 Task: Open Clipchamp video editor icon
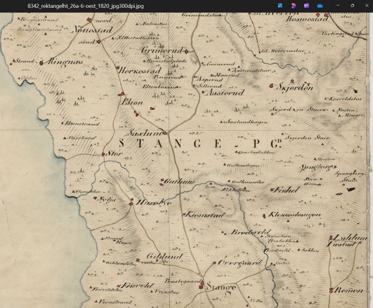pyautogui.click(x=306, y=6)
